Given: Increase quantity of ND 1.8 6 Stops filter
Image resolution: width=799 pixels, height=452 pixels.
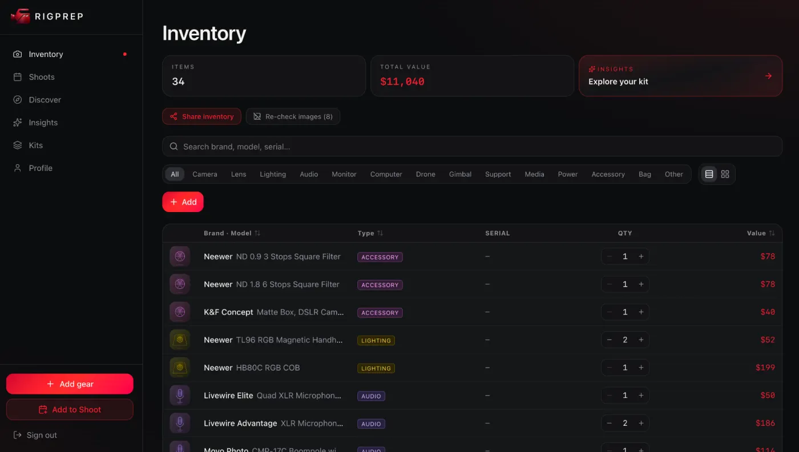Looking at the screenshot, I should coord(641,284).
